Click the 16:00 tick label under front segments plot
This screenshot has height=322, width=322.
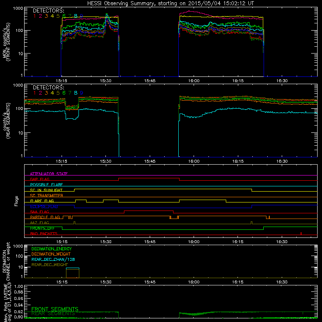coord(194,81)
